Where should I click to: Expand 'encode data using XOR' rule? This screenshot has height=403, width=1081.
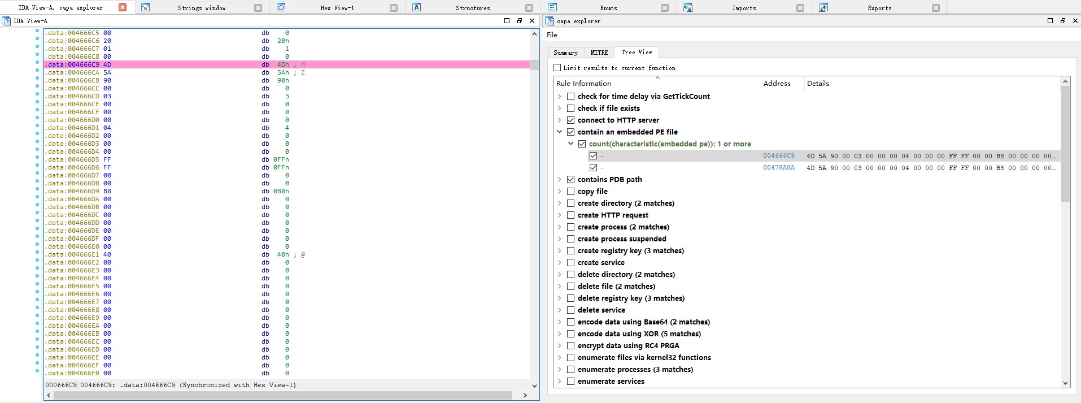point(560,334)
